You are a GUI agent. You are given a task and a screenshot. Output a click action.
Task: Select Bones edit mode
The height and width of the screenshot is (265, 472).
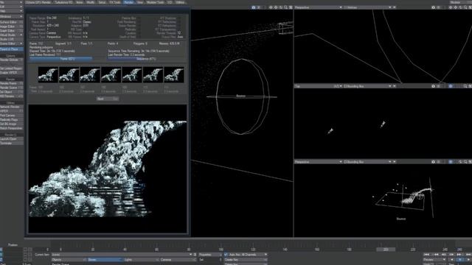pos(105,260)
